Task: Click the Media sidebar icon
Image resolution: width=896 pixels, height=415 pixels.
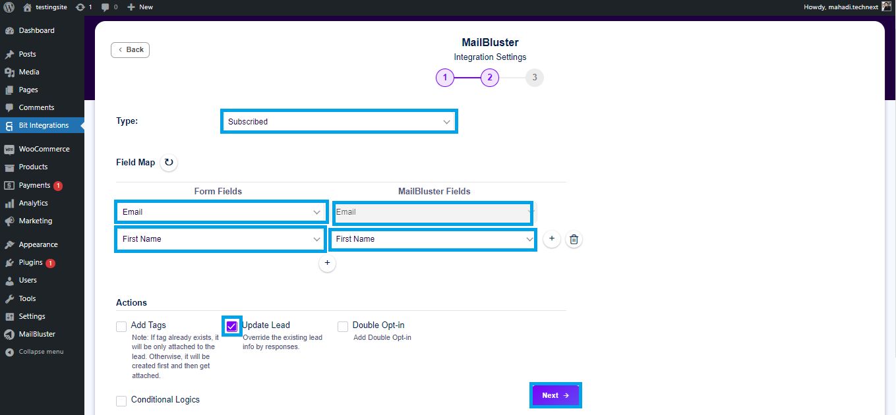Action: (x=9, y=72)
